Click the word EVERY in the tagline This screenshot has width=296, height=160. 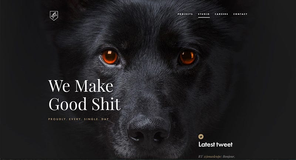pos(75,119)
